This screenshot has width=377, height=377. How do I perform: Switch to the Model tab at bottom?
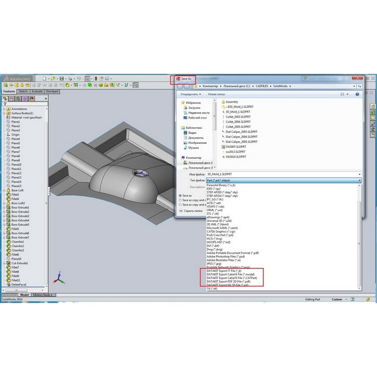point(25,295)
